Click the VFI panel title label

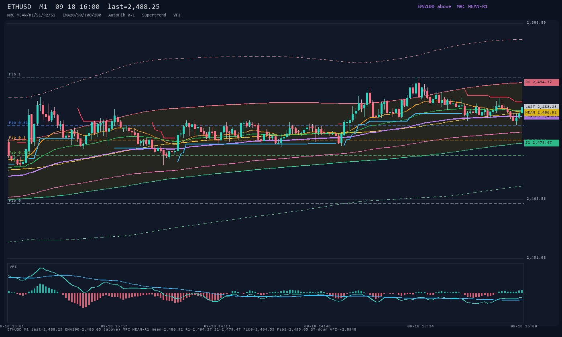pos(13,267)
